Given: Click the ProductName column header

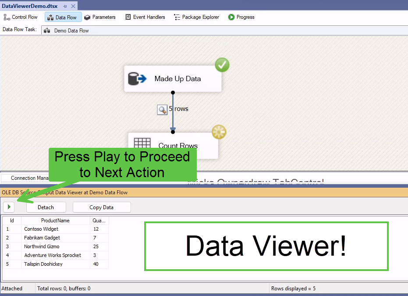Looking at the screenshot, I should click(x=55, y=221).
